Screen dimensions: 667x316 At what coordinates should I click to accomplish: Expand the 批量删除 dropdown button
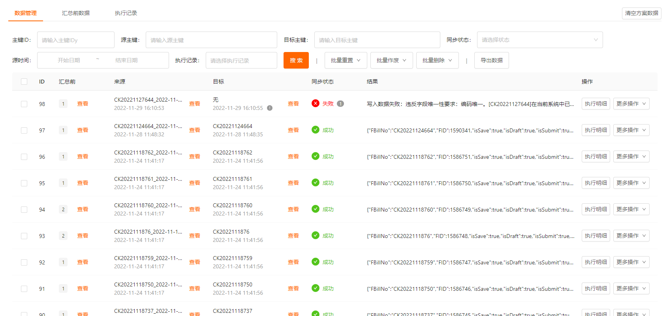click(x=438, y=60)
